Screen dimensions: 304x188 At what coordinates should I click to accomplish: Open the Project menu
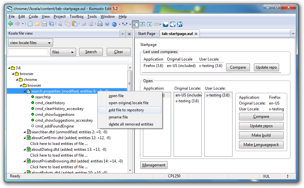[60, 17]
